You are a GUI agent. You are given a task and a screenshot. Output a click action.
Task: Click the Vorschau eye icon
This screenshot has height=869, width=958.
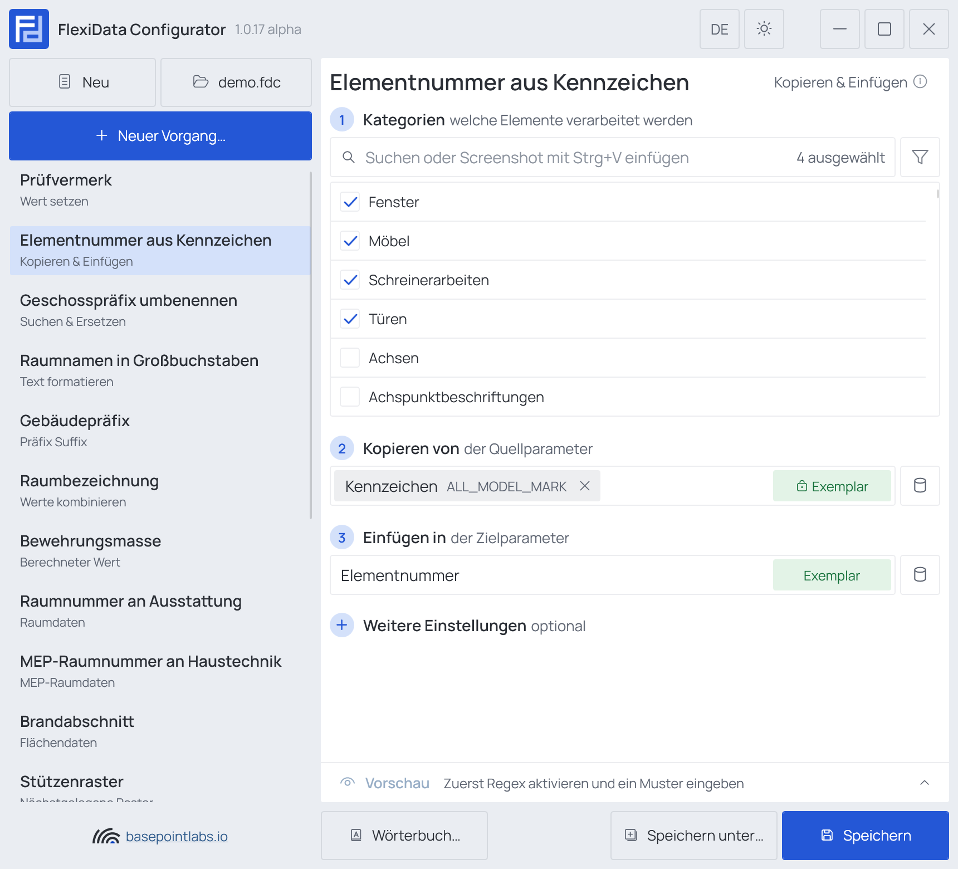[348, 783]
